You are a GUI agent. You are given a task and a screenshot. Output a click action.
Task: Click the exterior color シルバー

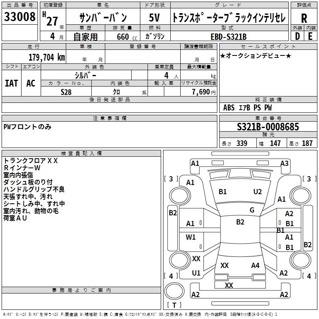pyautogui.click(x=85, y=75)
